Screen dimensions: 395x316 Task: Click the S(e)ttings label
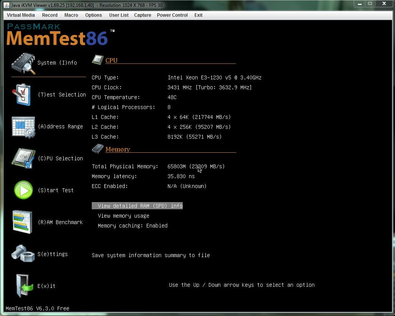(x=53, y=254)
